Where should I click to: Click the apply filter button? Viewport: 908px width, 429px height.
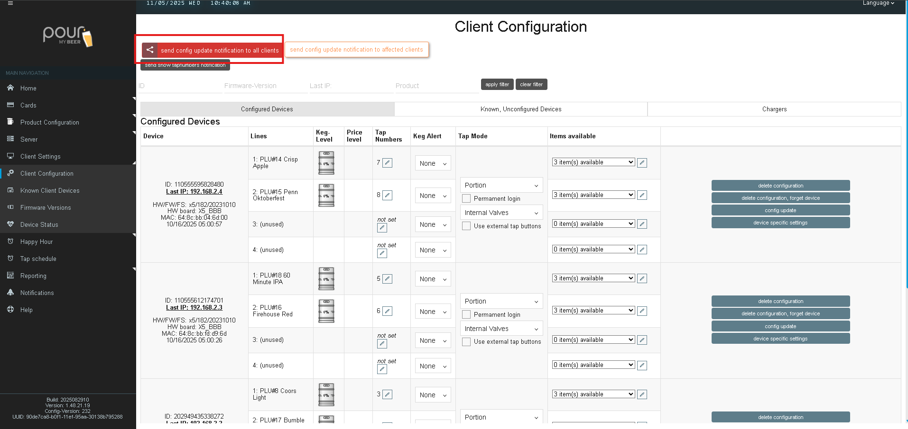coord(497,84)
